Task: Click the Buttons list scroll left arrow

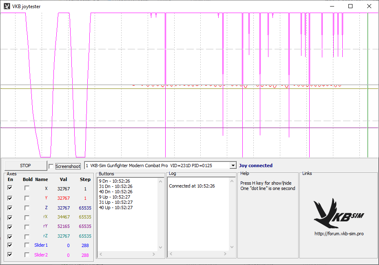Action: tap(101, 254)
